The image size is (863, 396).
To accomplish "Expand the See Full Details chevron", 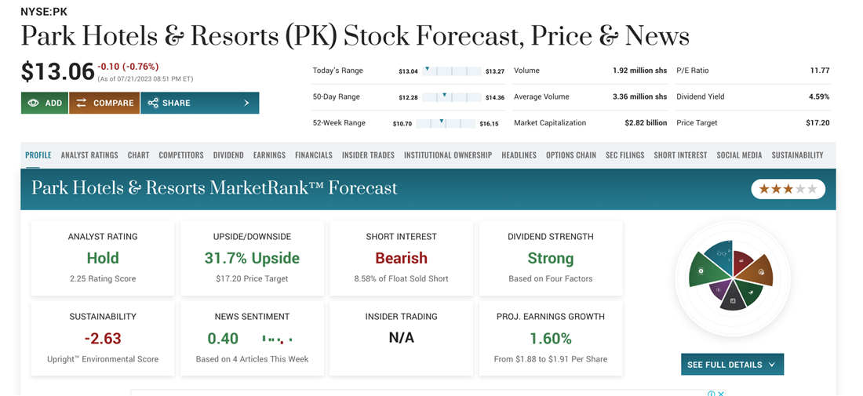I will coord(772,365).
